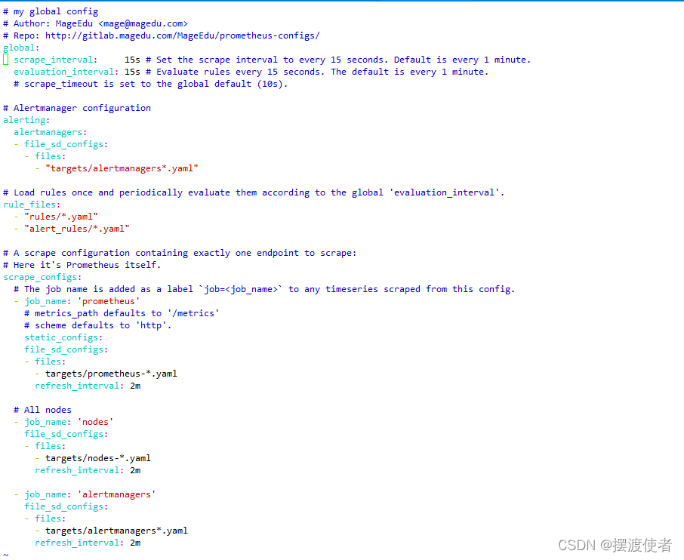684x560 pixels.
Task: Click the '# A scrape configuration' comment
Action: pyautogui.click(x=180, y=253)
